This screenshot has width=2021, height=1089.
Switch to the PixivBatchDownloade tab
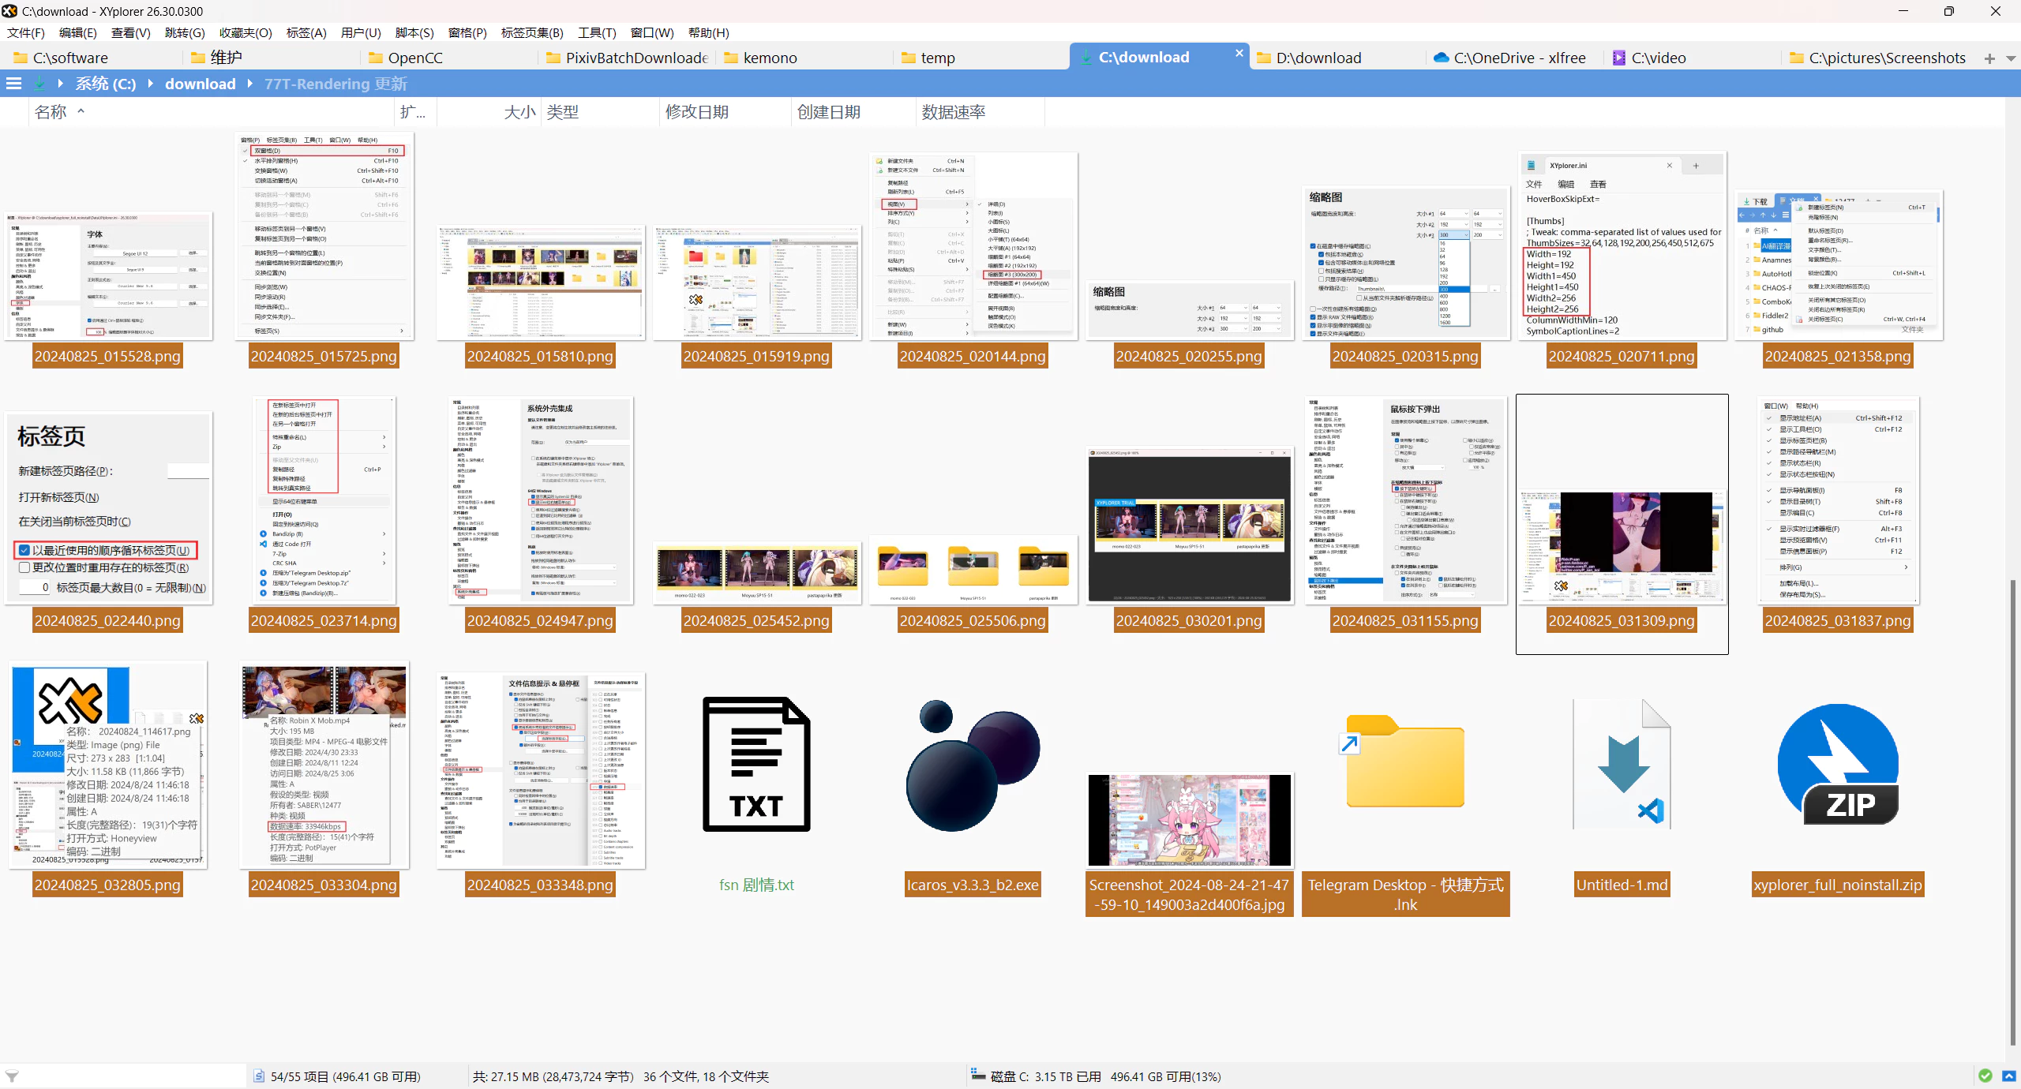(625, 58)
